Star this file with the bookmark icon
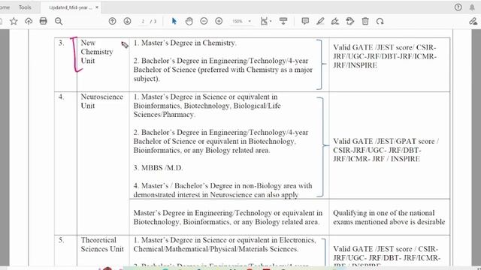The height and width of the screenshot is (270, 481). click(x=14, y=21)
